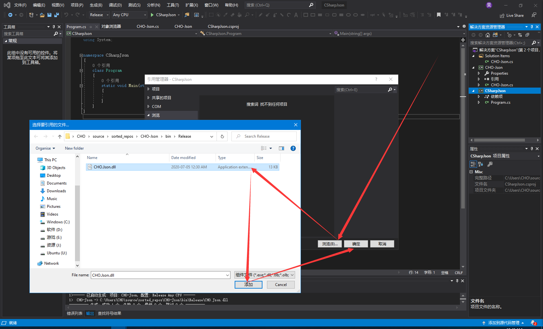543x329 pixels.
Task: Select Downloads in file dialog sidebar
Action: click(56, 191)
